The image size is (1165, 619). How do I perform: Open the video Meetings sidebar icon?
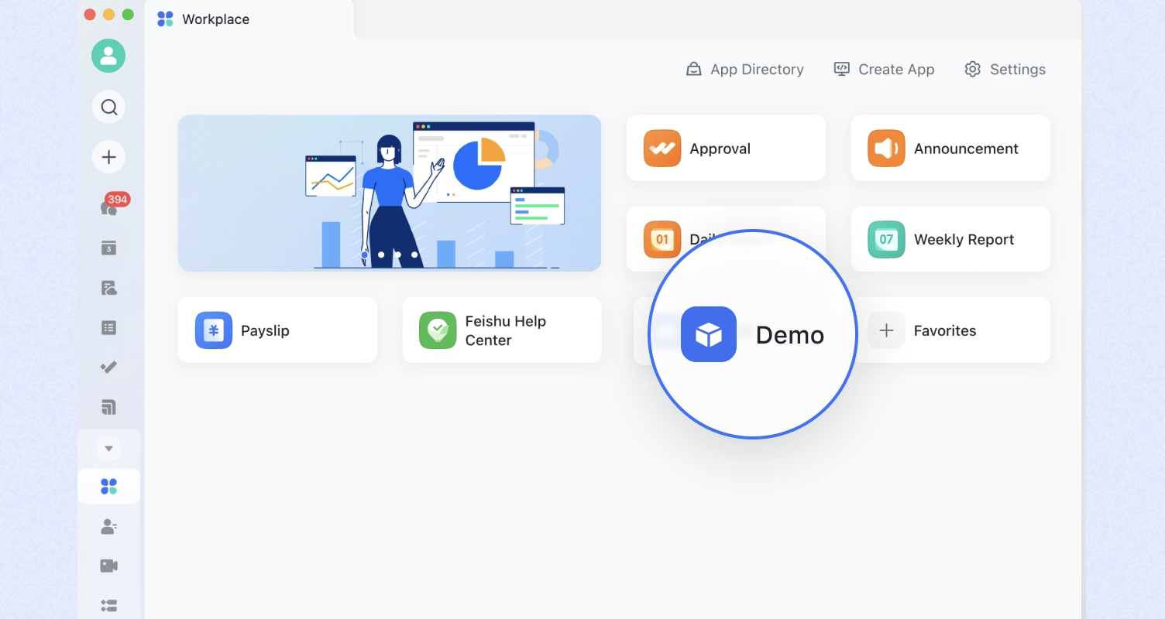click(108, 566)
